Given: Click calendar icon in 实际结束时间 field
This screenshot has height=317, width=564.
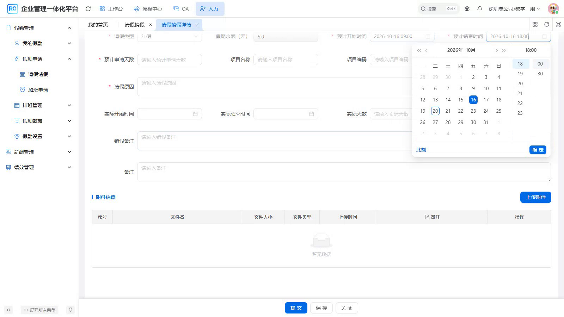Looking at the screenshot, I should pos(312,114).
